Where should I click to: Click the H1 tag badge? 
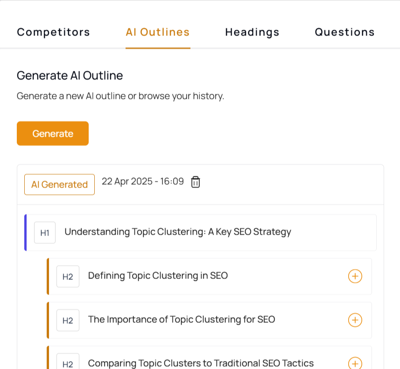pyautogui.click(x=45, y=233)
